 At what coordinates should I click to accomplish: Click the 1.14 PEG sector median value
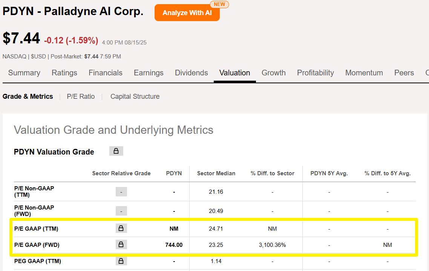(x=216, y=261)
